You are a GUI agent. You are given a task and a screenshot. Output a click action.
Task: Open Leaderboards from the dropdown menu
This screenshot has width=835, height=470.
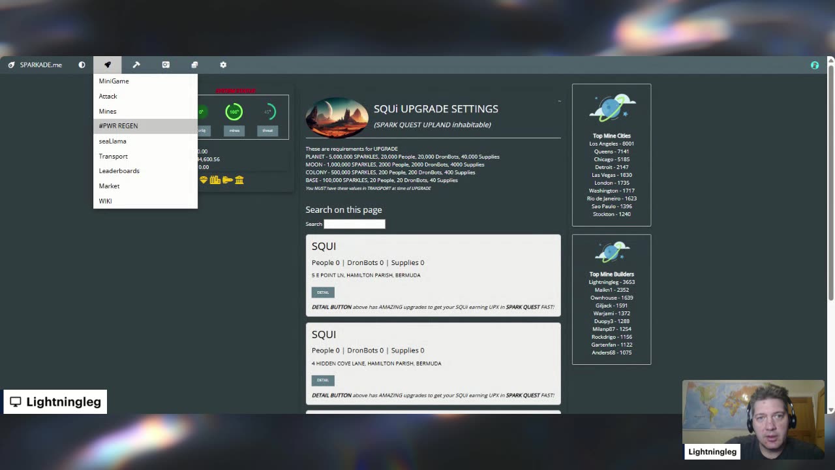click(x=145, y=170)
